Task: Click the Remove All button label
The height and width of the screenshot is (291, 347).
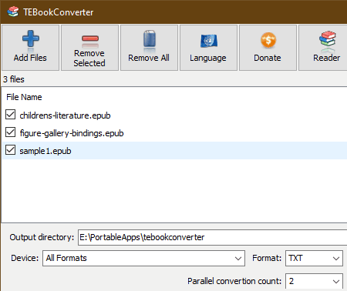Action: [x=149, y=58]
